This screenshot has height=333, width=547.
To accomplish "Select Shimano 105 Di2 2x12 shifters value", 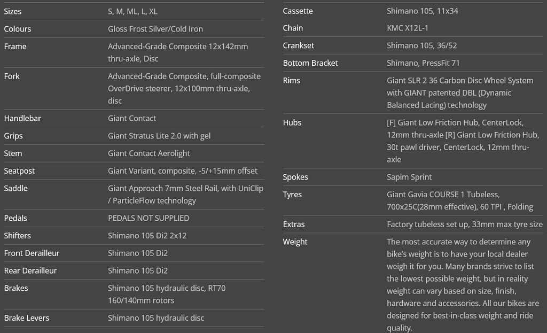I will [x=147, y=236].
